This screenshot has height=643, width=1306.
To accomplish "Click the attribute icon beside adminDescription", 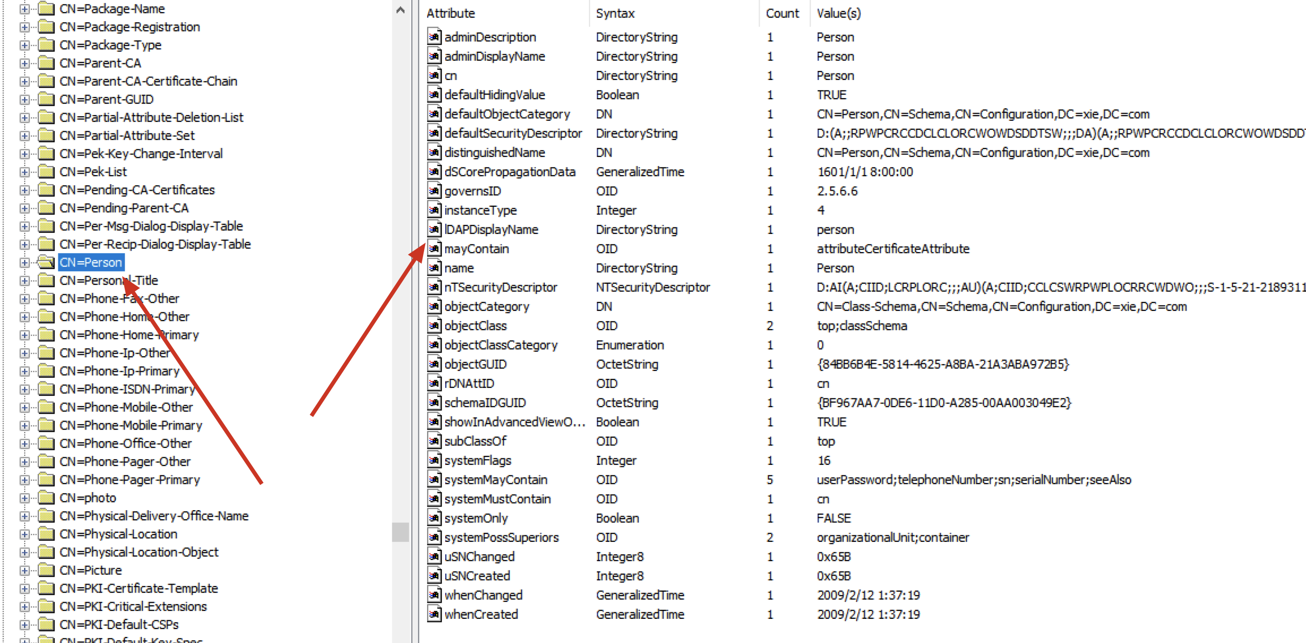I will coord(435,37).
